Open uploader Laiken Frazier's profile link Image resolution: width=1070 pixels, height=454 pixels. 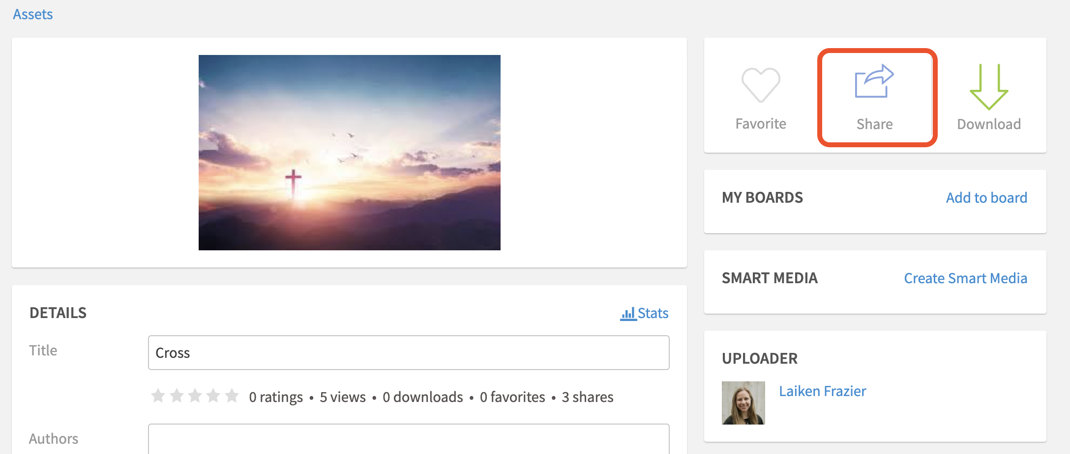tap(822, 391)
